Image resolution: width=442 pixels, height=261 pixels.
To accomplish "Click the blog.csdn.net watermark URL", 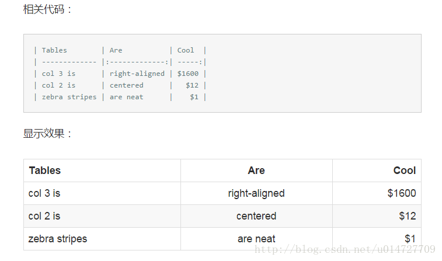I will coord(345,249).
